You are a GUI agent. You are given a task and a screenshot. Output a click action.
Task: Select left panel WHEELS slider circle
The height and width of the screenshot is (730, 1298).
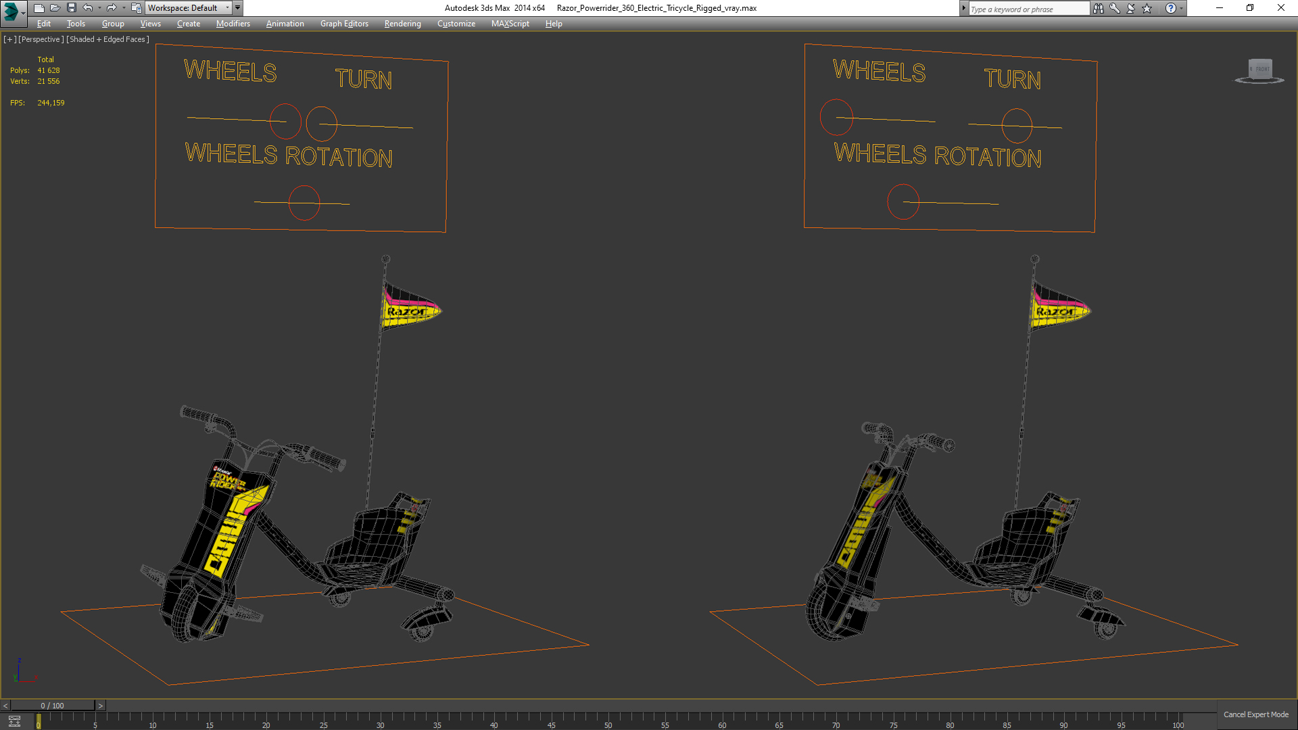click(x=285, y=121)
